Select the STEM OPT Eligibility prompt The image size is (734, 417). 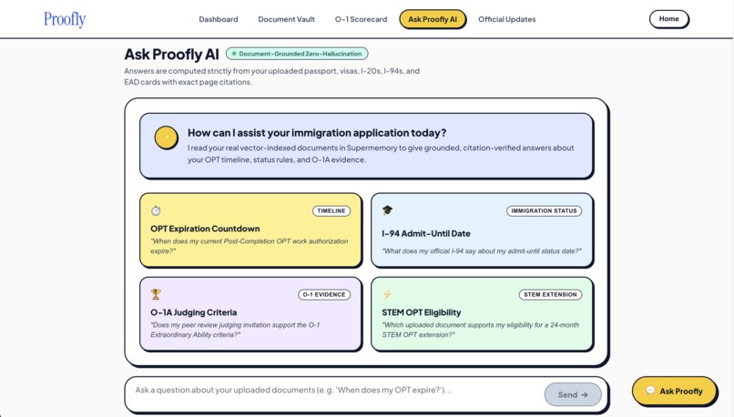click(x=482, y=314)
